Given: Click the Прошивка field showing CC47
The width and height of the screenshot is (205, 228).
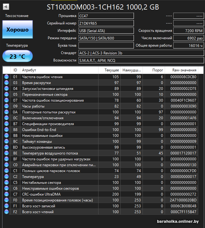Looking at the screenshot, I should pyautogui.click(x=106, y=16).
